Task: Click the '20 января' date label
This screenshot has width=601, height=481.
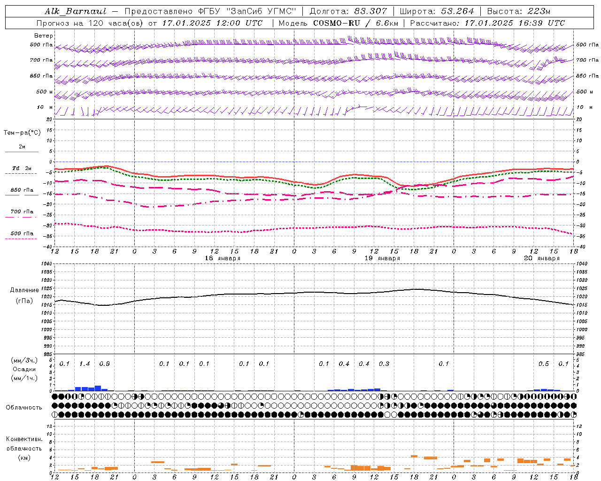Action: pyautogui.click(x=542, y=258)
